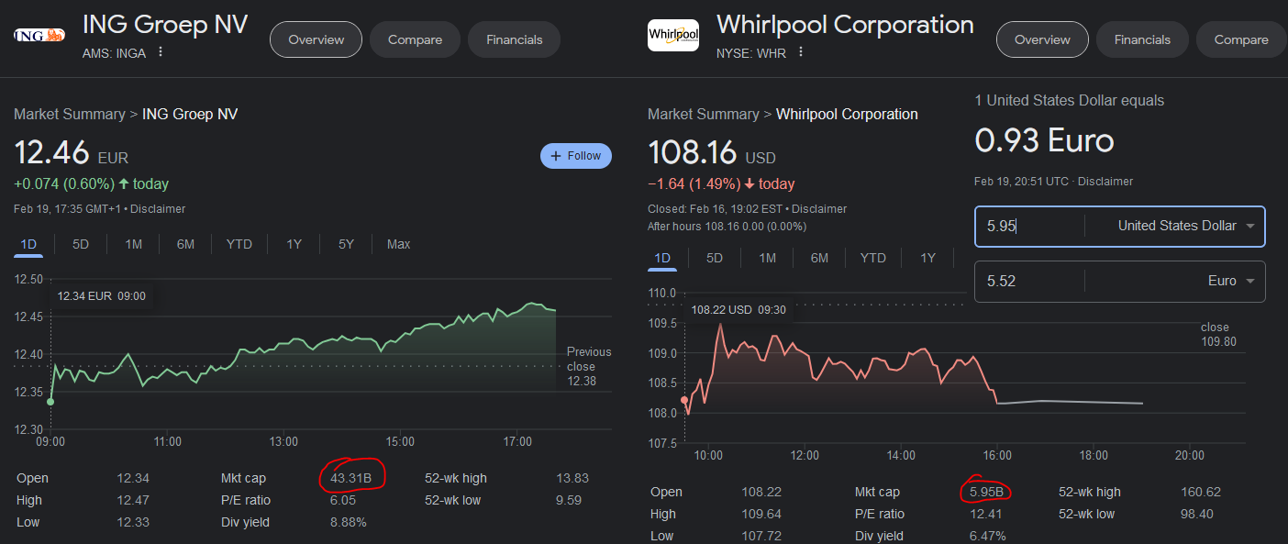This screenshot has height=544, width=1288.
Task: Follow ING Groep NV stock
Action: click(x=576, y=156)
